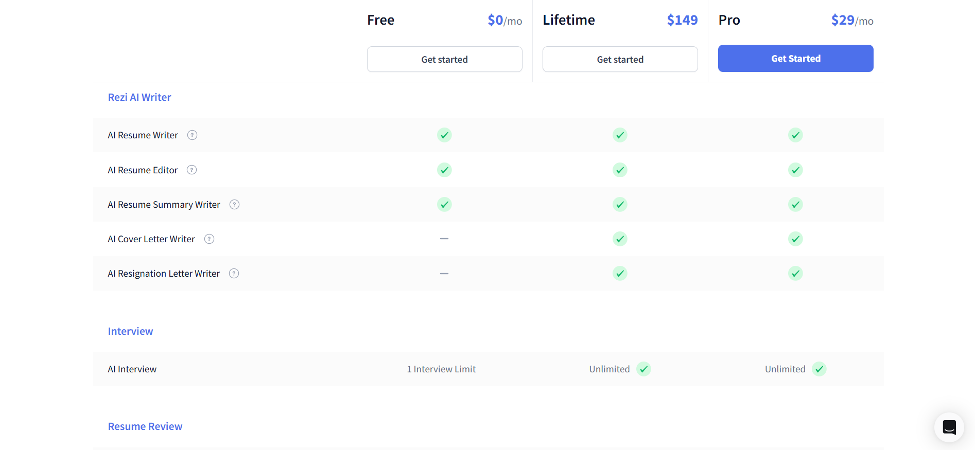975x450 pixels.
Task: Click the $149 Lifetime price
Action: (683, 20)
